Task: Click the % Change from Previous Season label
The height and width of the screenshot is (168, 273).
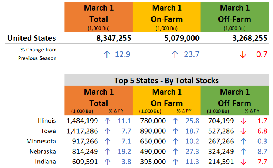Action: tap(37, 54)
